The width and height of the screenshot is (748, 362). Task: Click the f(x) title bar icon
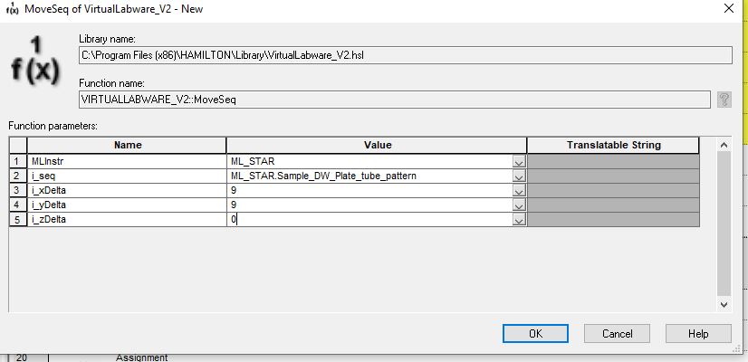coord(13,8)
